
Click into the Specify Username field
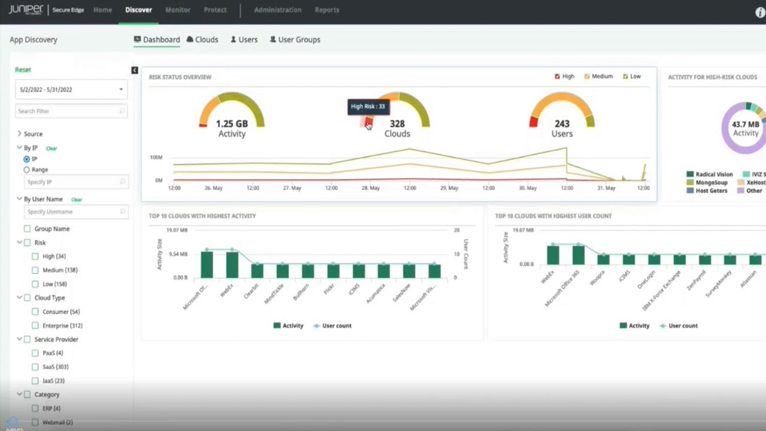click(x=76, y=211)
